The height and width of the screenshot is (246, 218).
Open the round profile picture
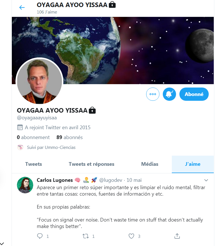coord(39,81)
